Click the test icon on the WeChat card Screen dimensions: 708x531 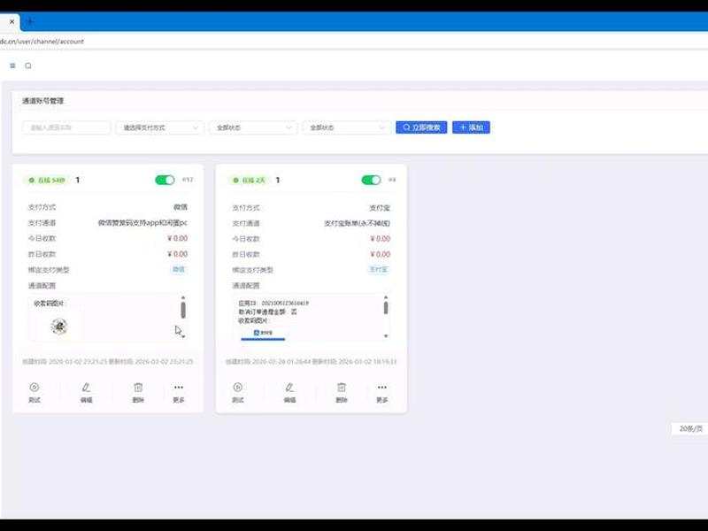[35, 388]
